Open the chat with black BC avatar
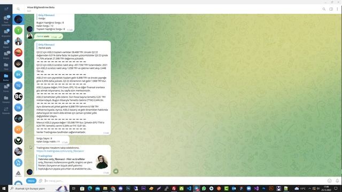This screenshot has height=192, width=342. click(x=18, y=97)
